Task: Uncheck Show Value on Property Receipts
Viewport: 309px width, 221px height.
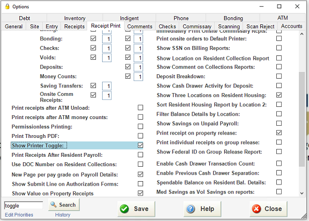Action: point(140,193)
